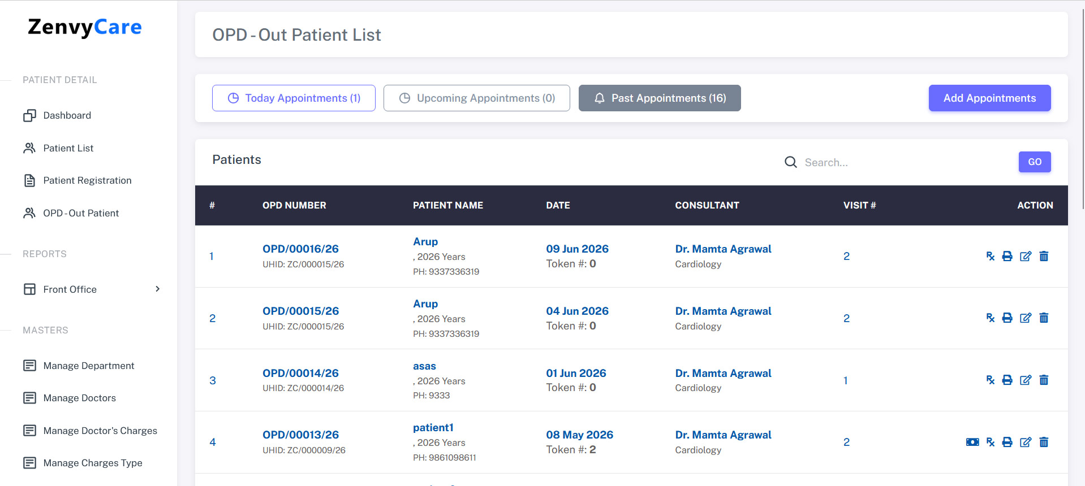Screen dimensions: 1085x486
Task: Print OPD/00015/26 record
Action: tap(1007, 318)
